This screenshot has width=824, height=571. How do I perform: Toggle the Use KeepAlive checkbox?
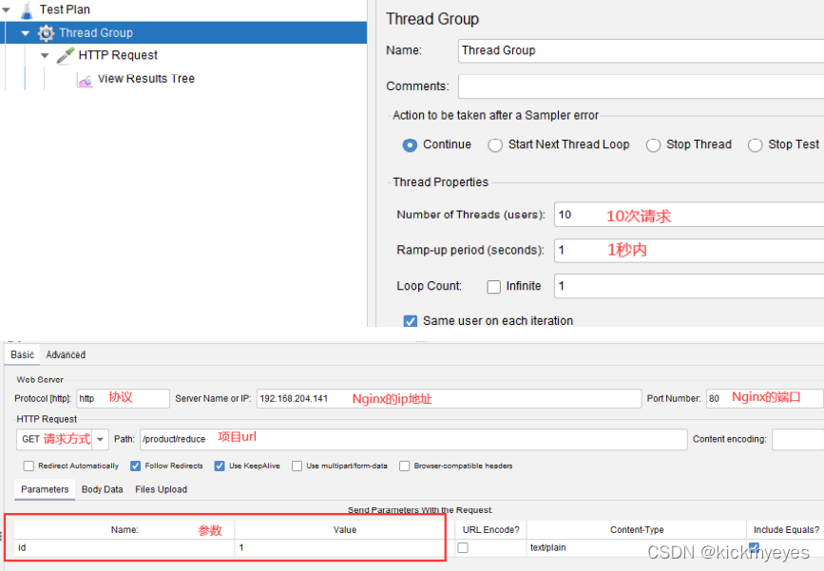pyautogui.click(x=220, y=466)
